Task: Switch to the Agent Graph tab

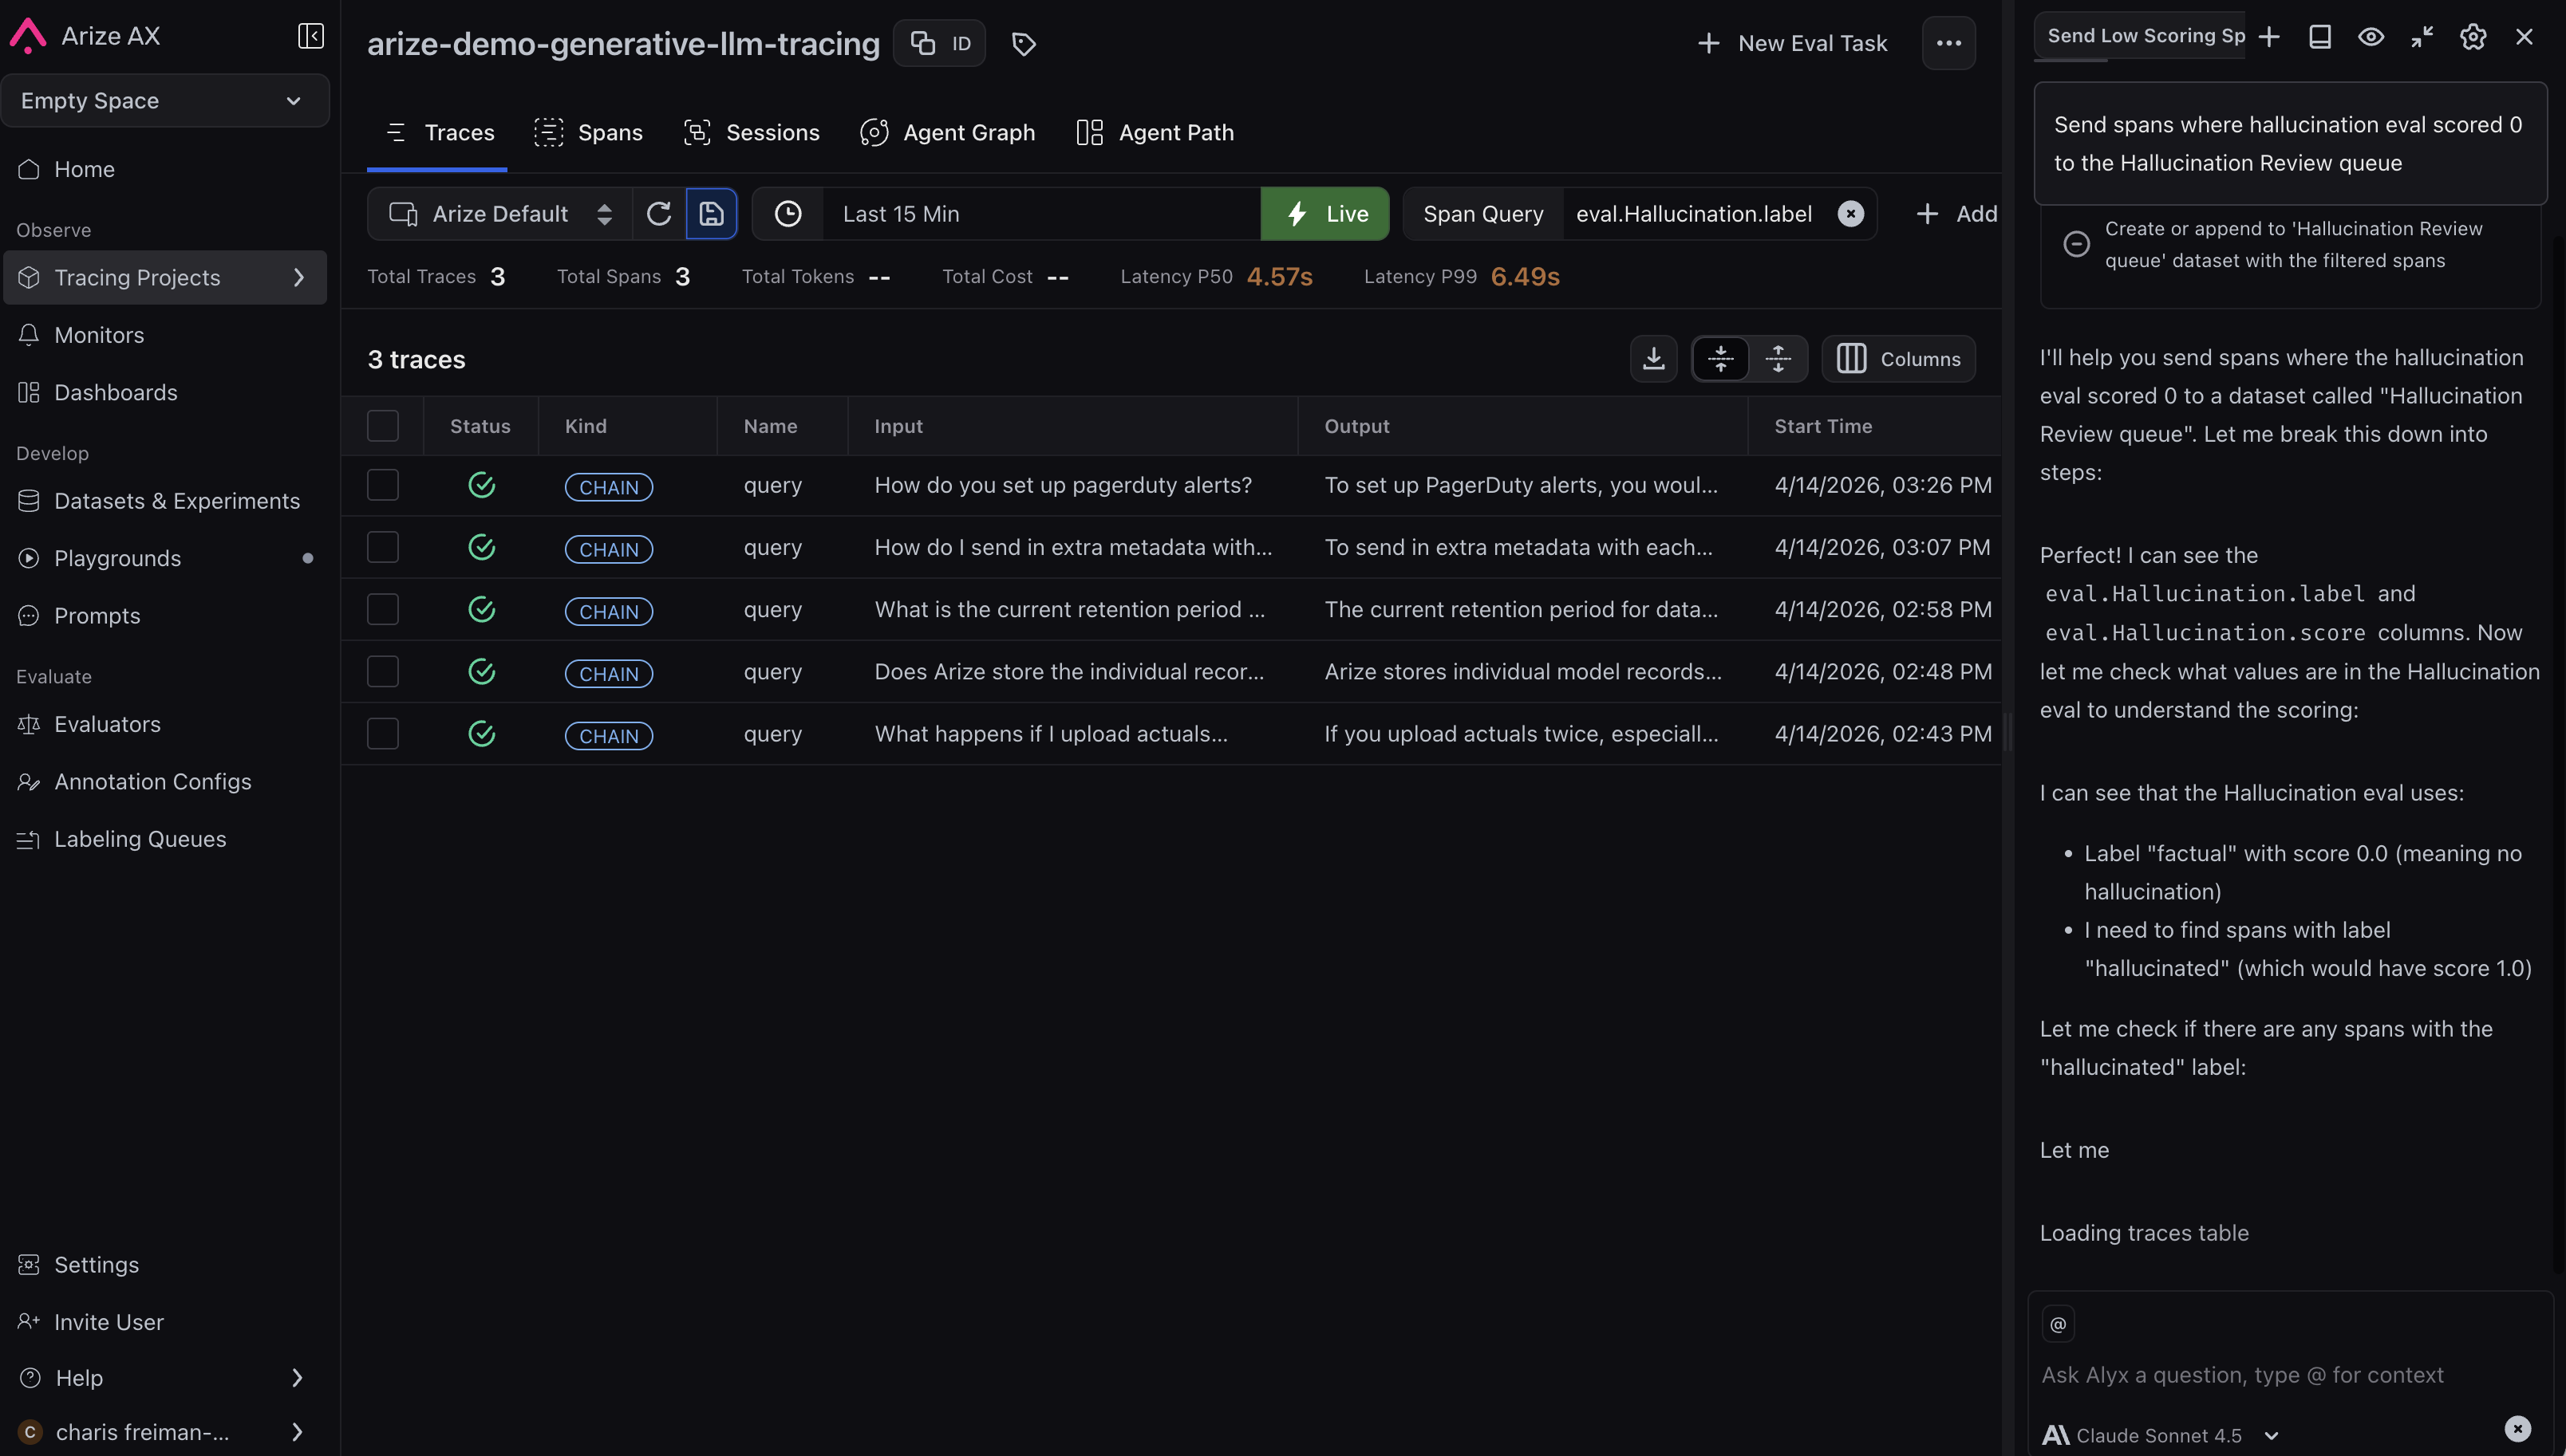Action: pyautogui.click(x=947, y=133)
